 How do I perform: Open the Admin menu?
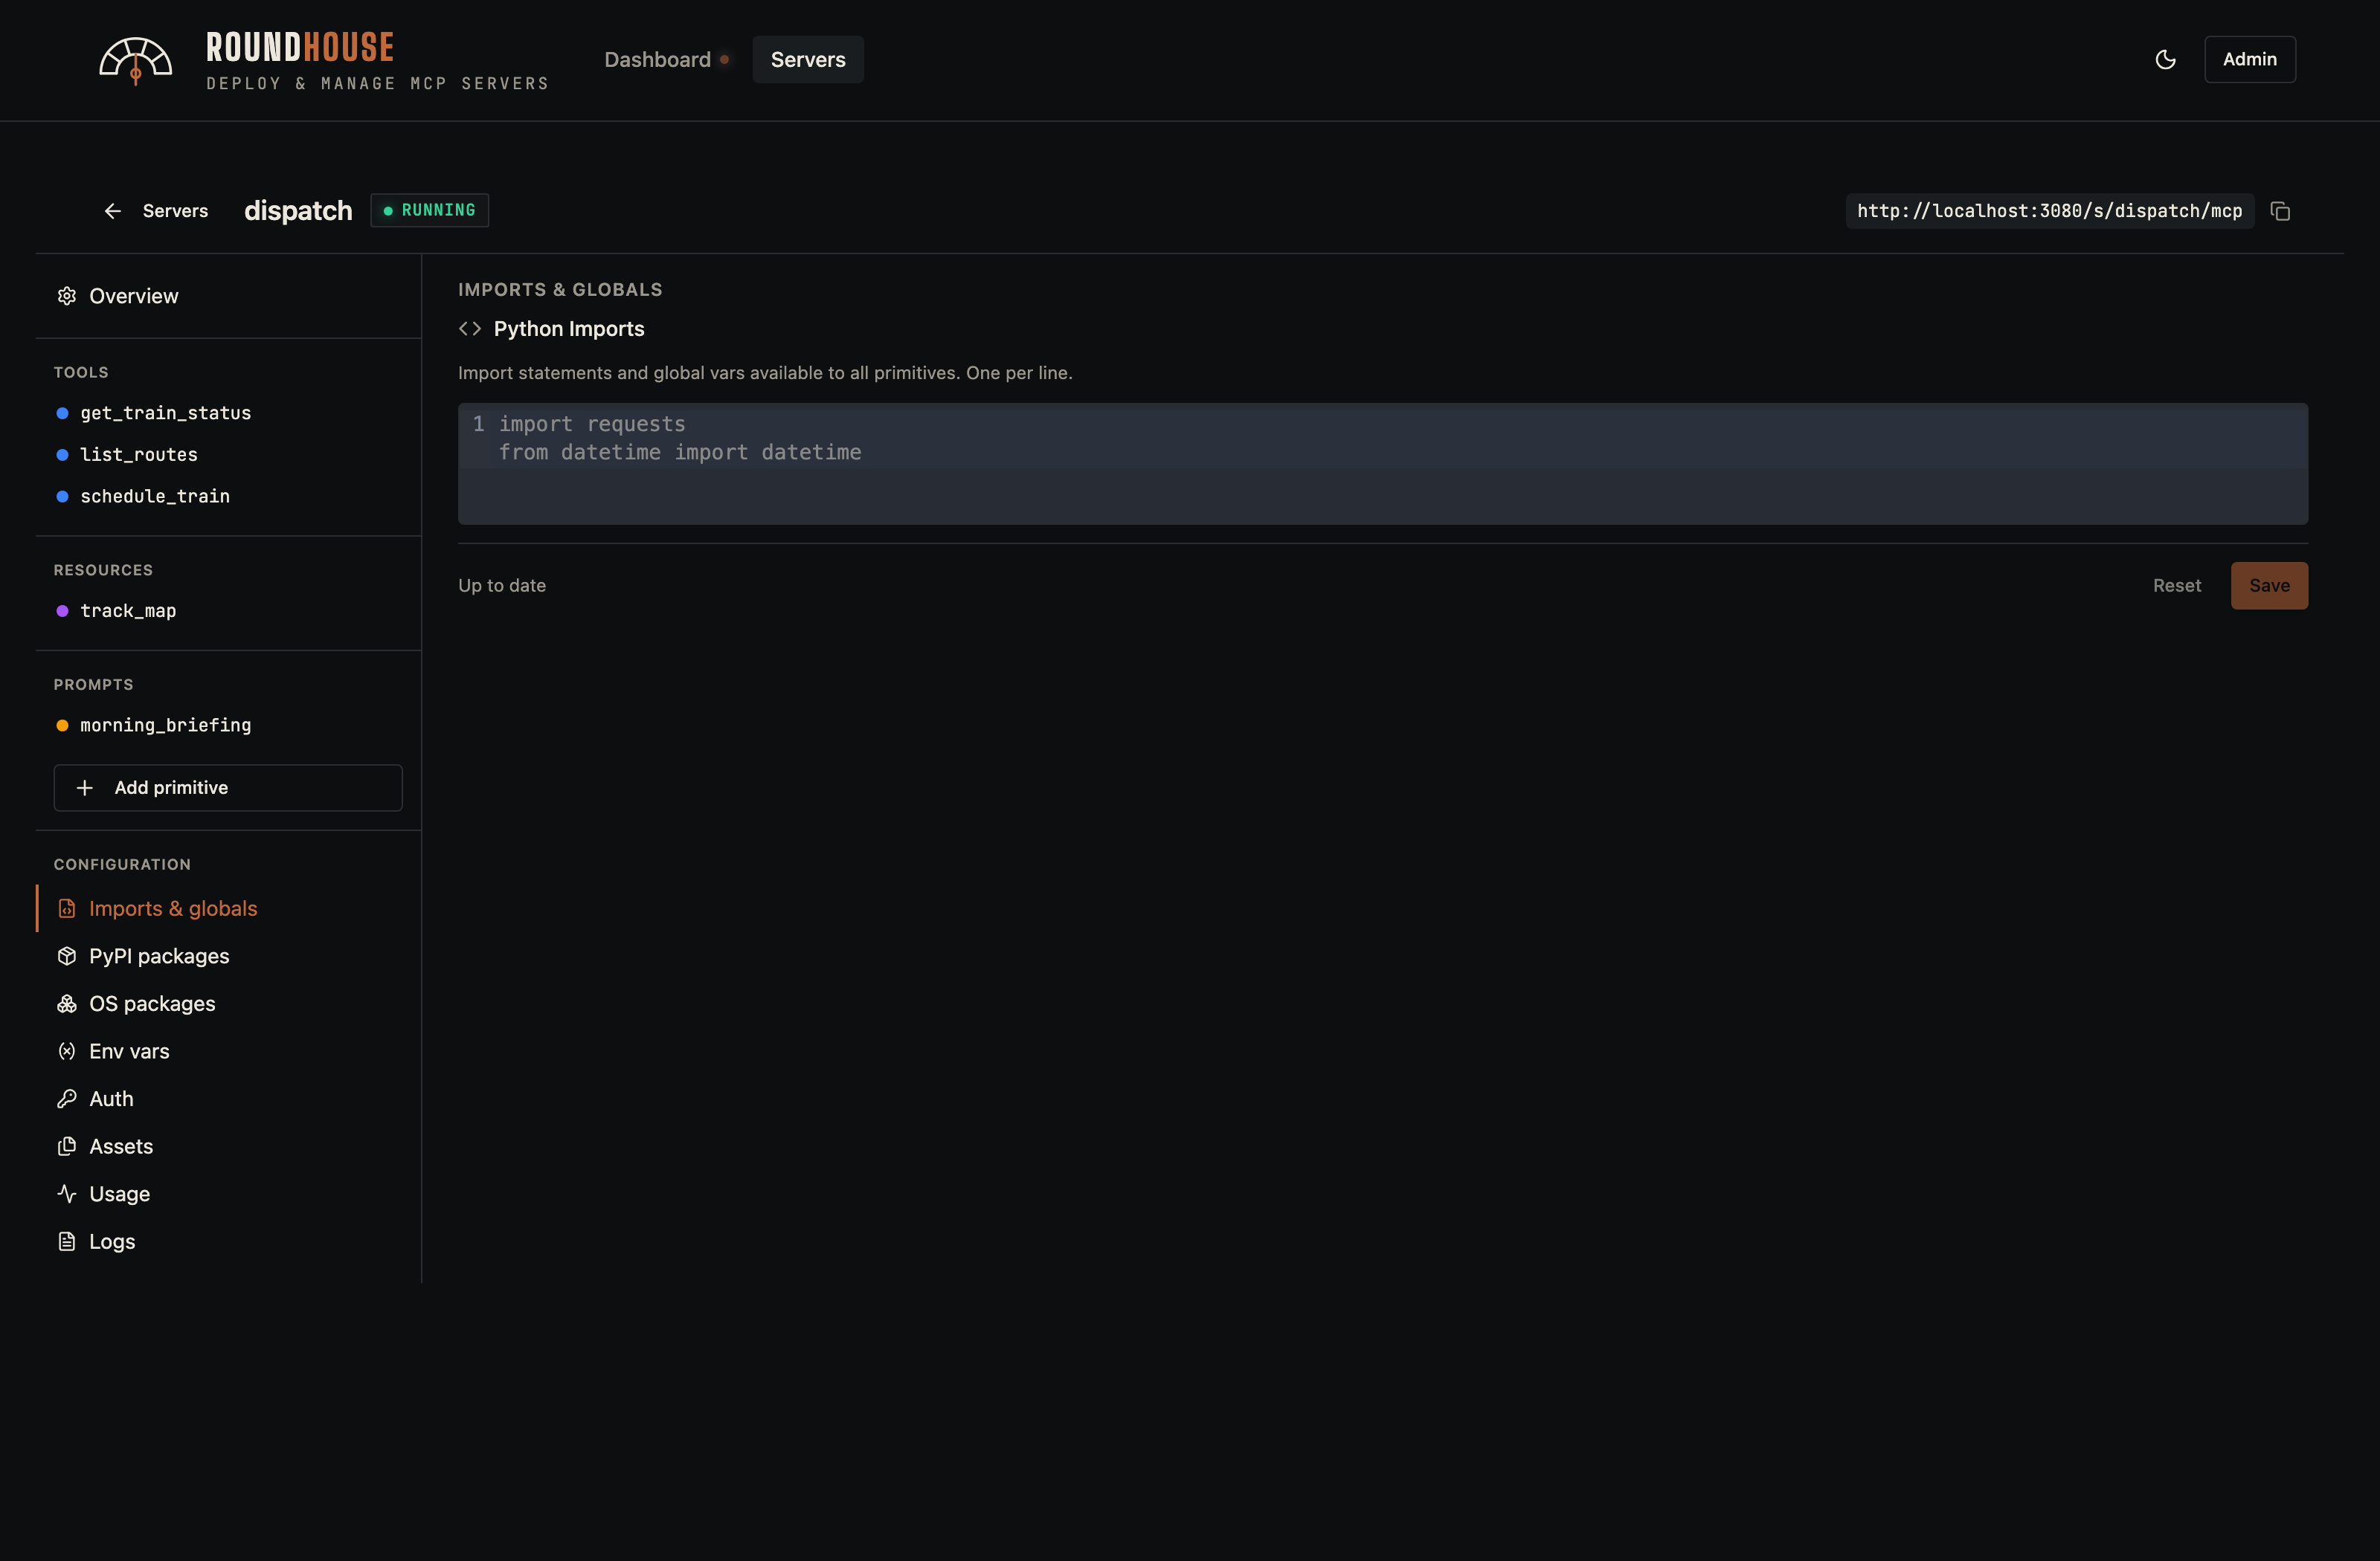click(2250, 60)
